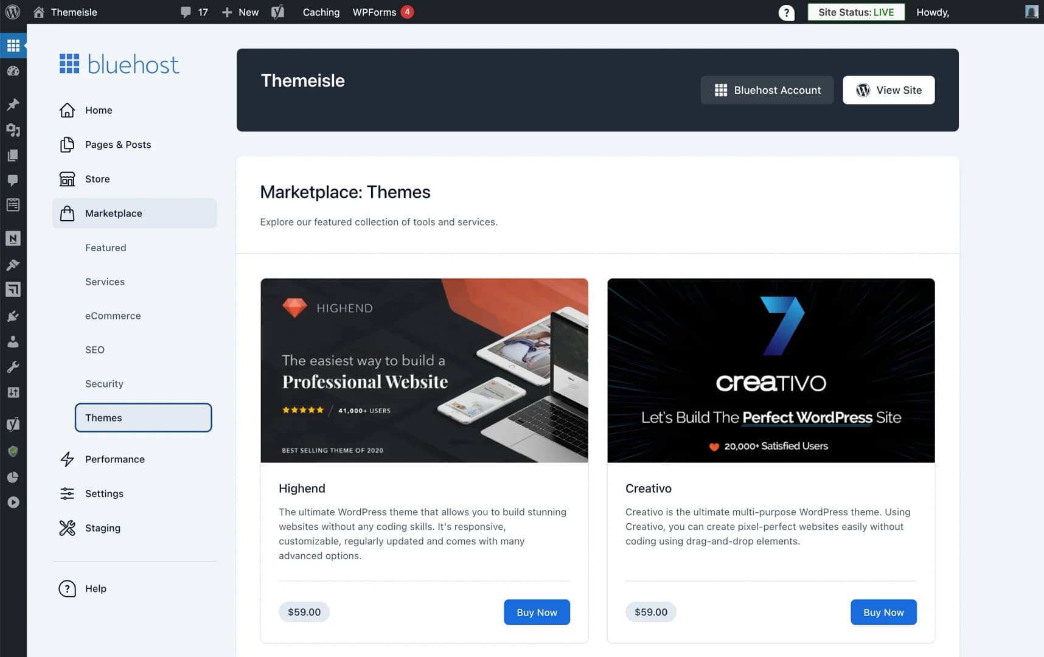Click the bluehost logo
This screenshot has width=1044, height=657.
pos(119,64)
